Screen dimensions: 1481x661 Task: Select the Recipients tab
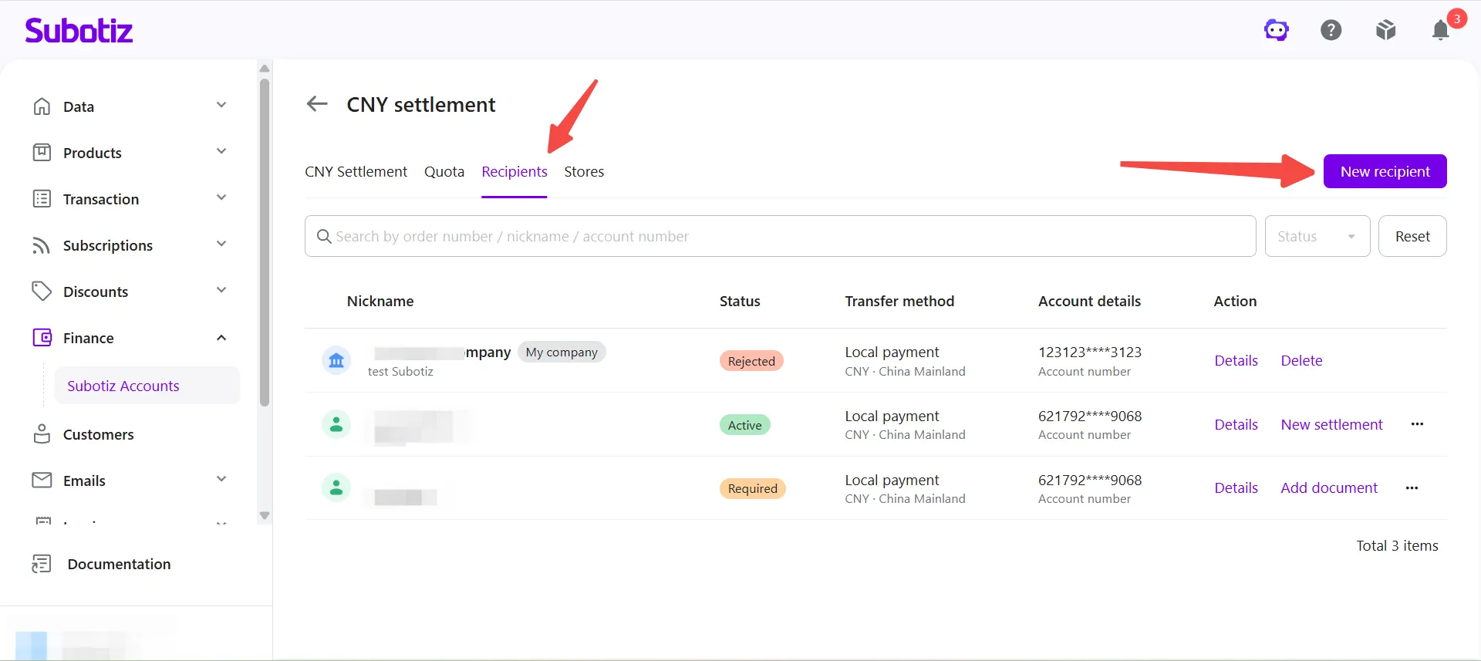pyautogui.click(x=514, y=171)
